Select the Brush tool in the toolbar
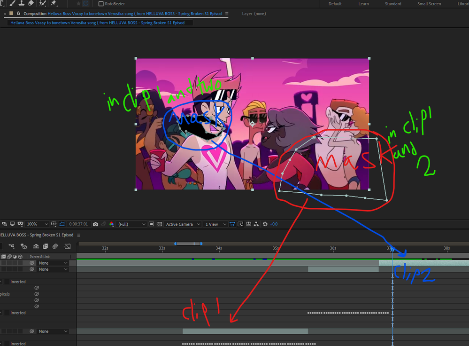 pos(12,3)
